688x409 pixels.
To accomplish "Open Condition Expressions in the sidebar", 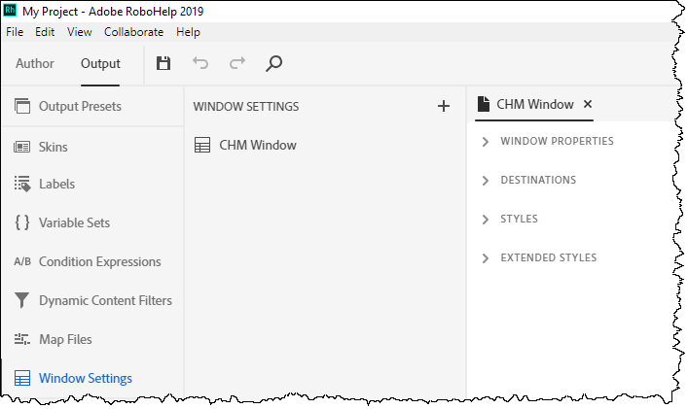I will pos(99,261).
